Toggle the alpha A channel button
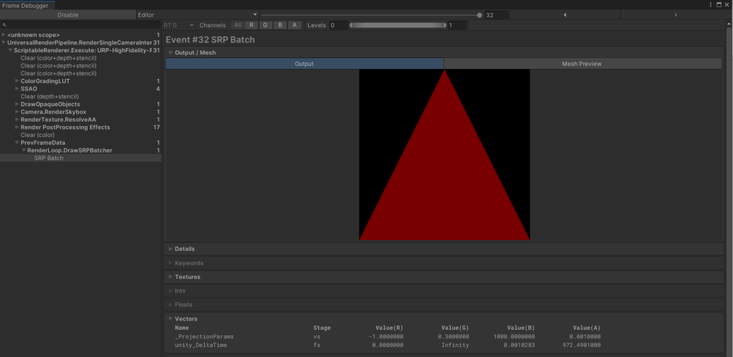This screenshot has width=733, height=357. point(294,25)
